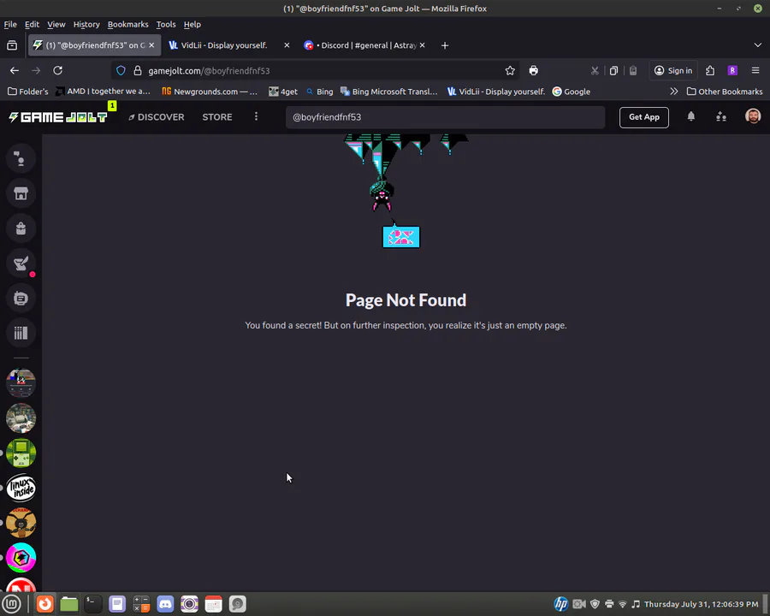Open the Firefox hamburger application menu
Image resolution: width=770 pixels, height=616 pixels.
pos(755,71)
